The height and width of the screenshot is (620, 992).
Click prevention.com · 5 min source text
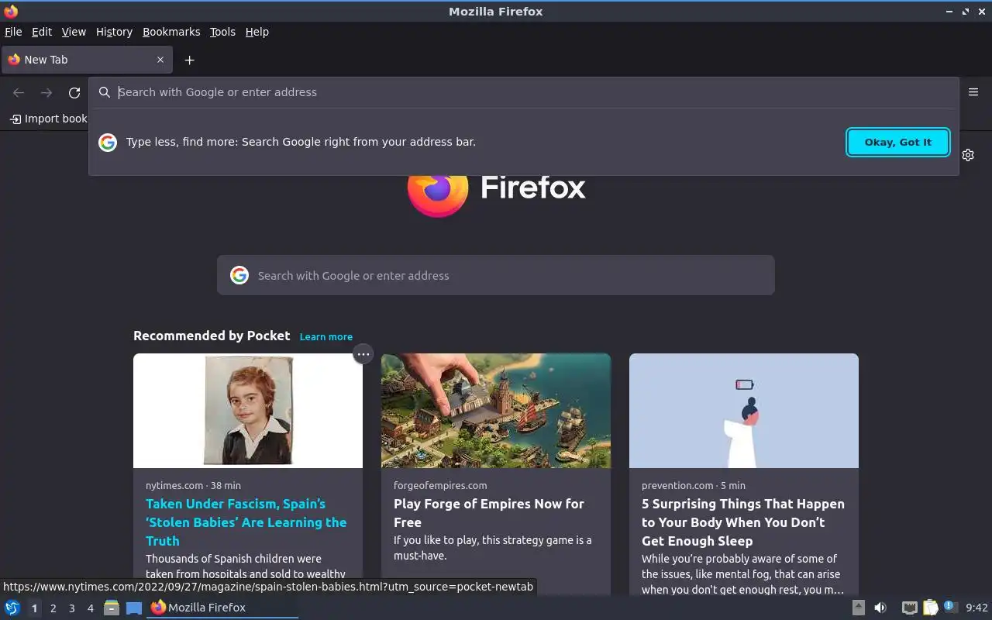point(694,485)
